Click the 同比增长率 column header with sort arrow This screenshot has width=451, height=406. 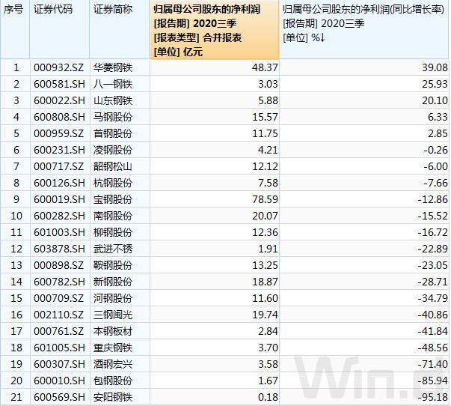coord(364,30)
